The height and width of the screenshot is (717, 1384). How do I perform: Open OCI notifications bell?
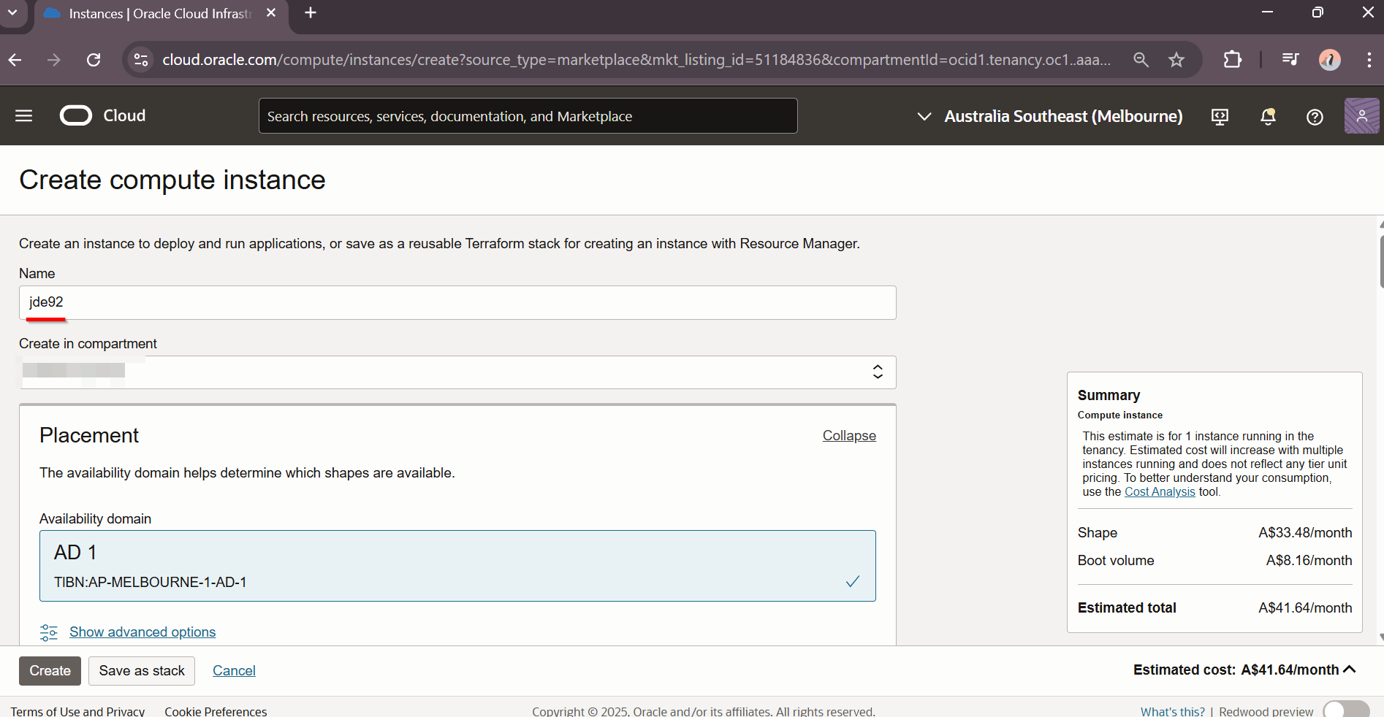click(1268, 117)
